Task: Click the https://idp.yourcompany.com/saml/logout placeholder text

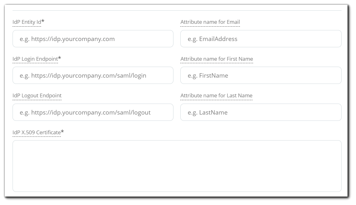Action: click(x=91, y=112)
